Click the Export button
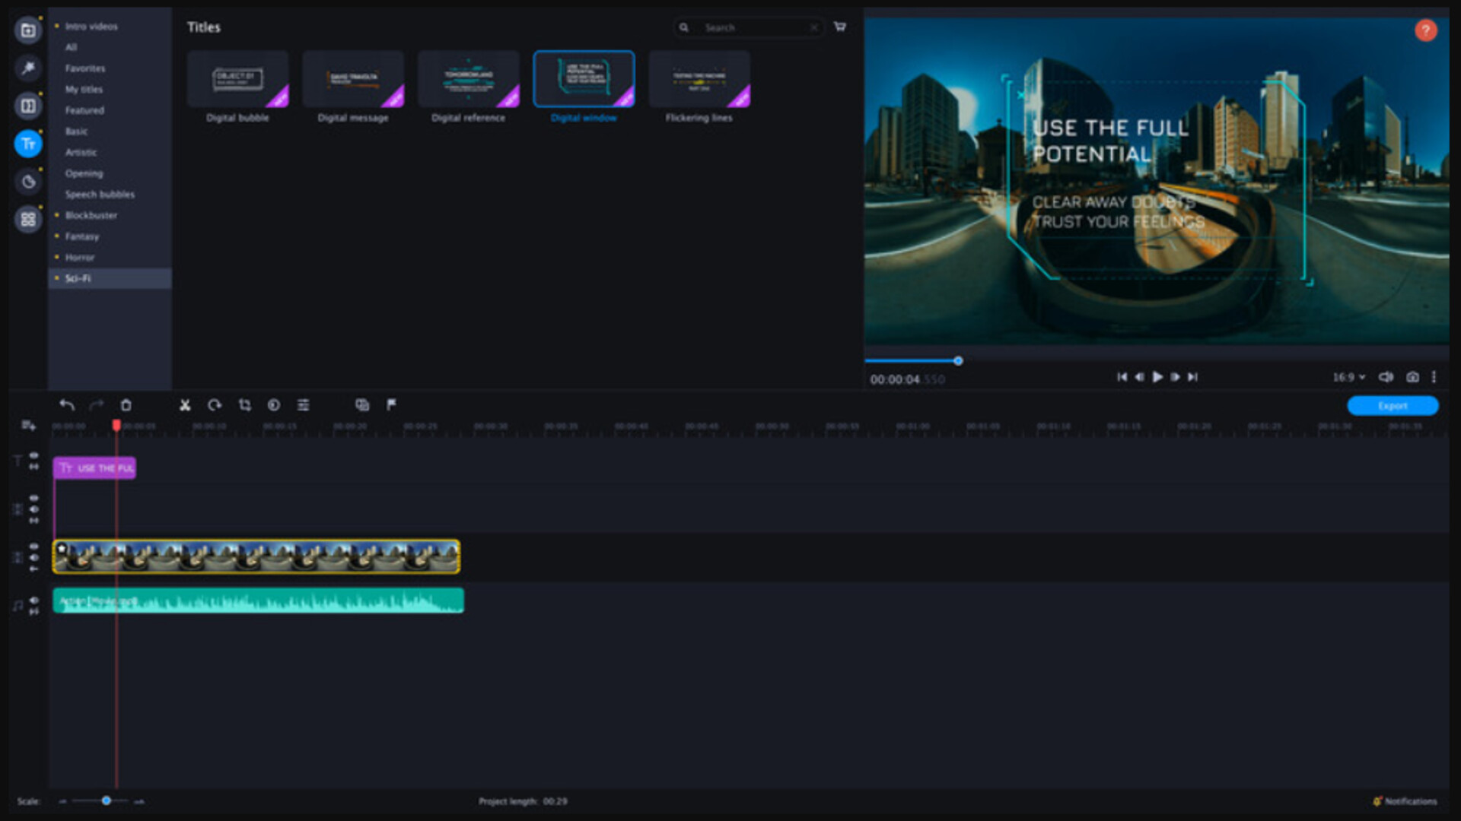Screen dimensions: 1461x821 point(1392,406)
